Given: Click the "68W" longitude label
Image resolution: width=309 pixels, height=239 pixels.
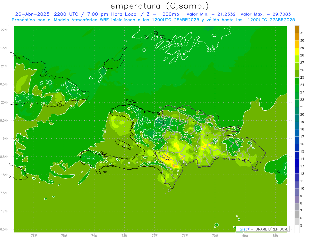Looking at the screenshot, I should [275, 235].
